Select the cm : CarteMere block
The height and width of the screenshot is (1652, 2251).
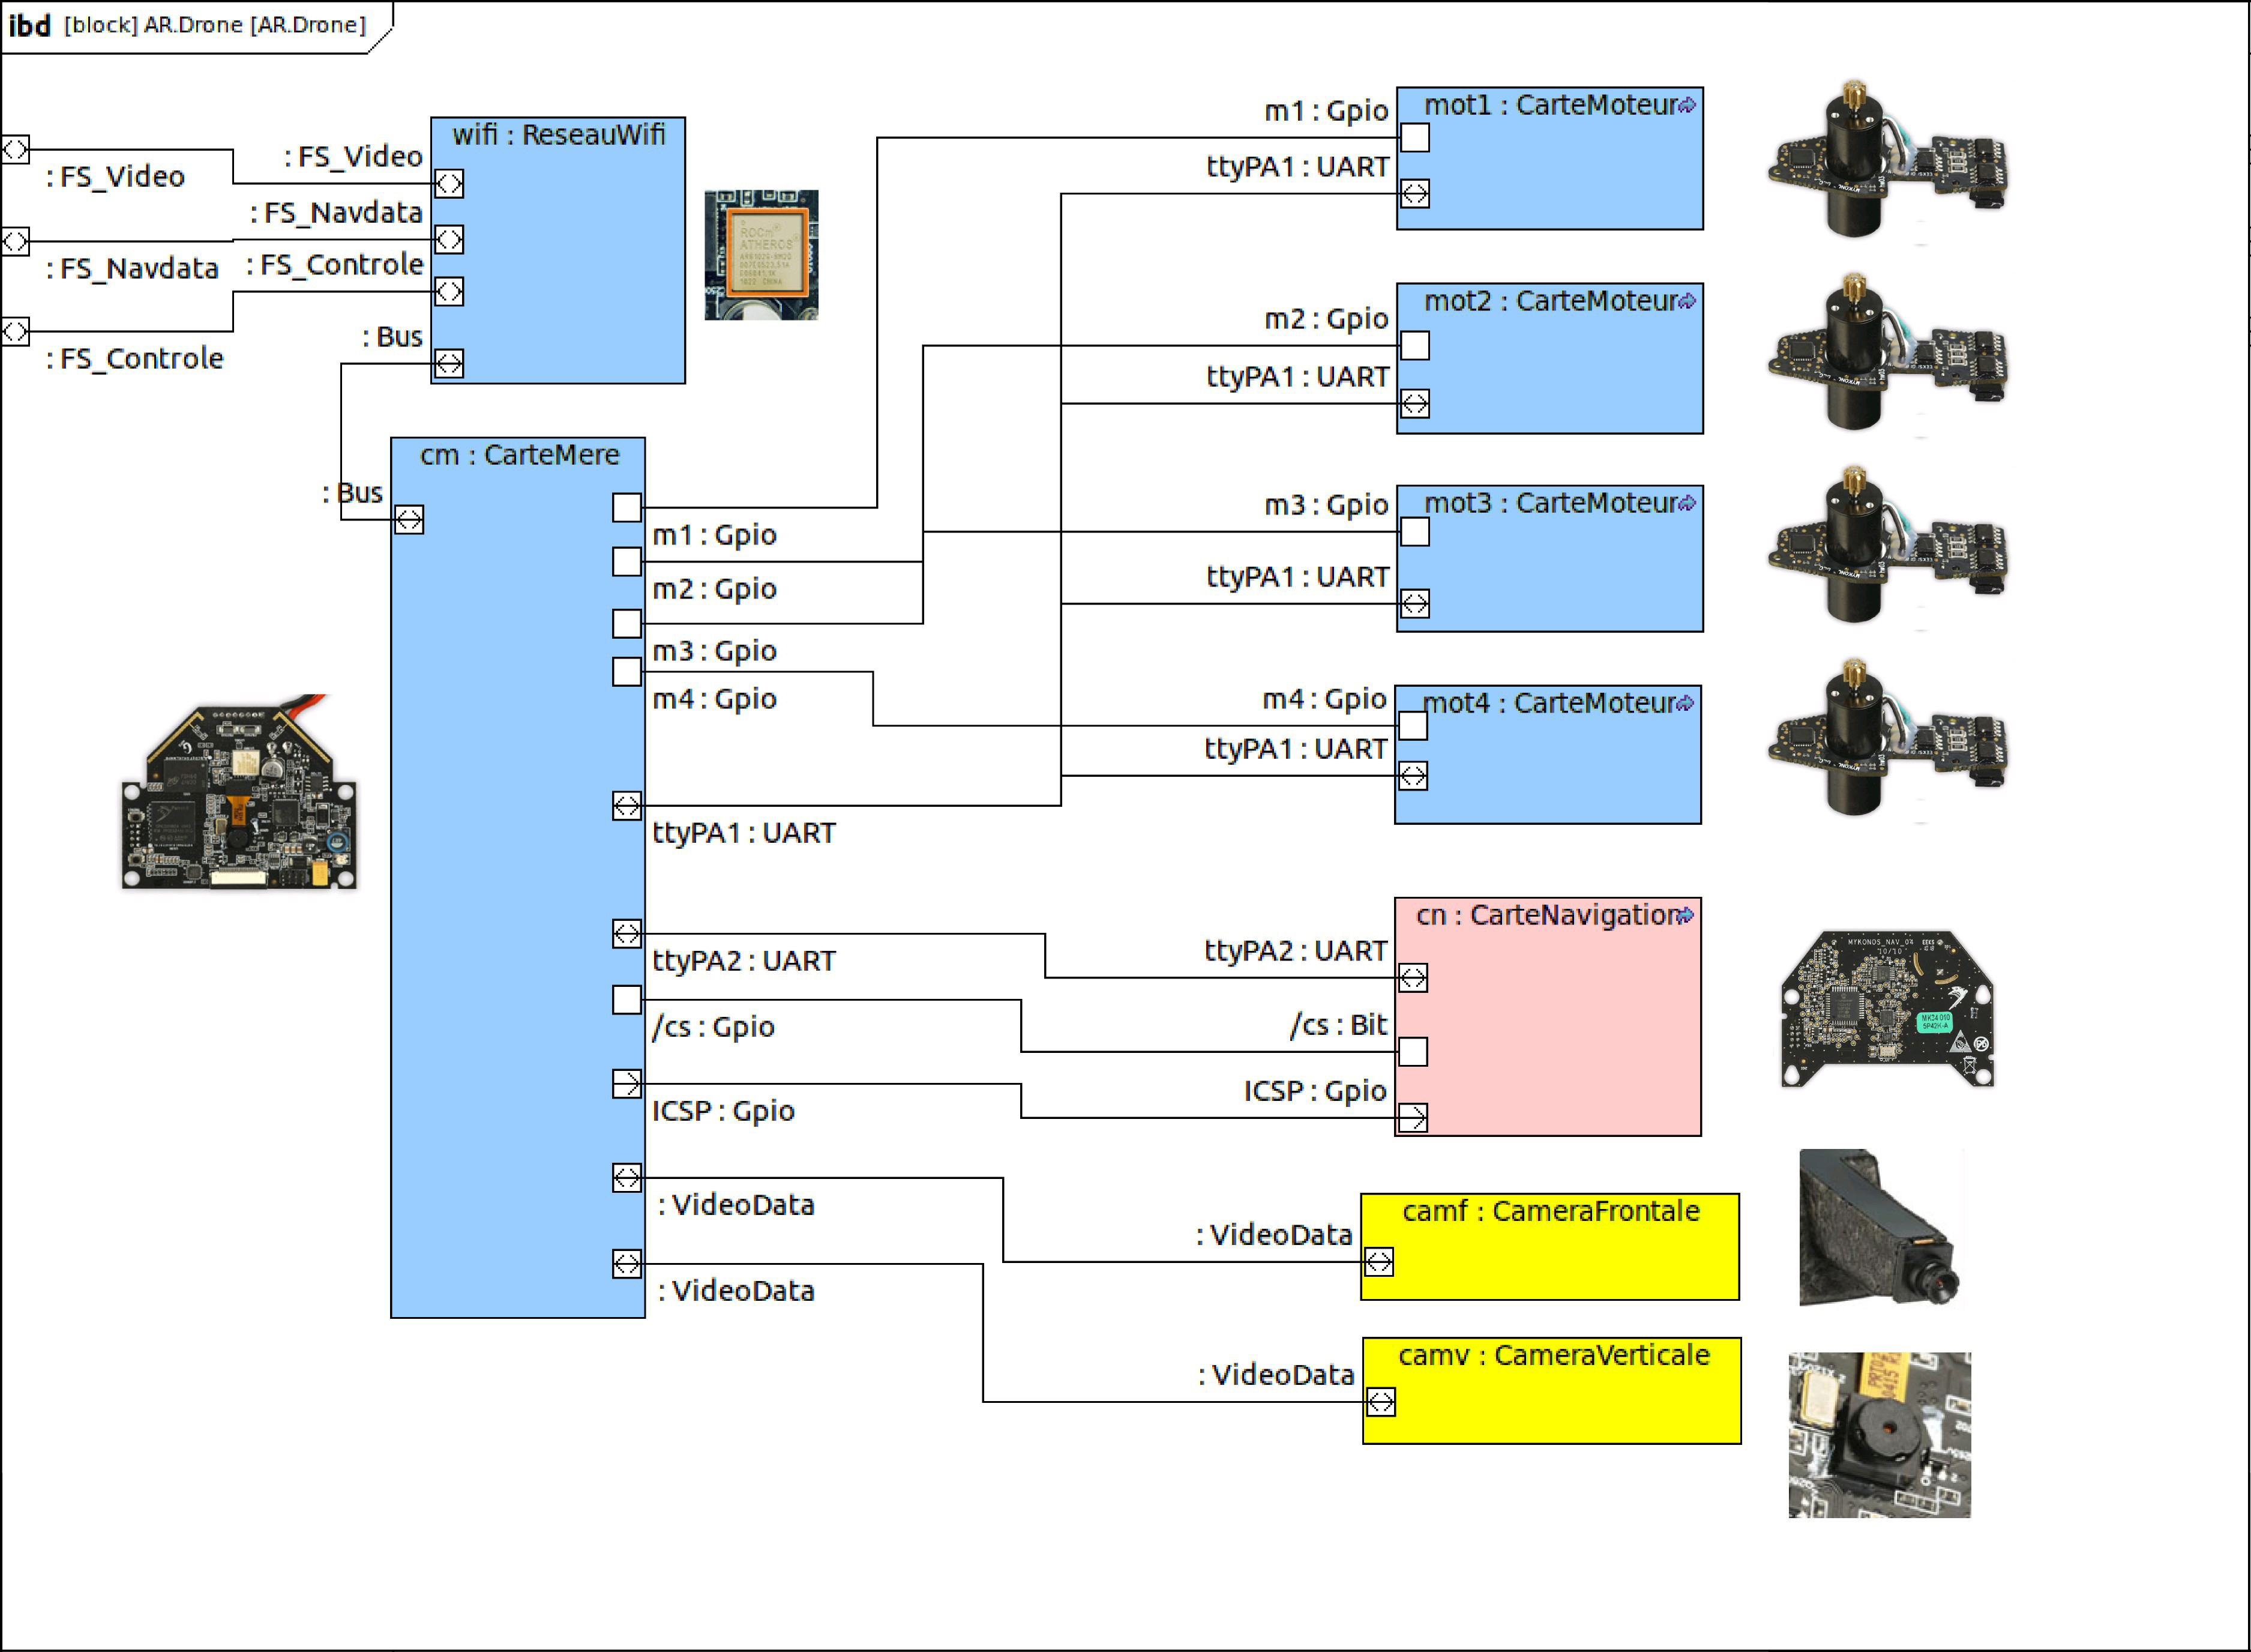tap(518, 877)
